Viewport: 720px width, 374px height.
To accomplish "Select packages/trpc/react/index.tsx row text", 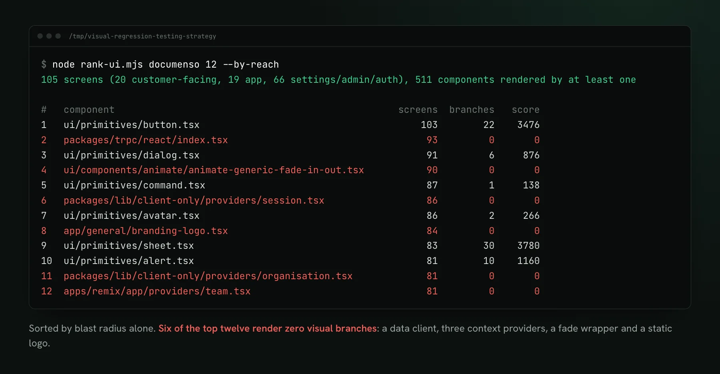I will 146,140.
